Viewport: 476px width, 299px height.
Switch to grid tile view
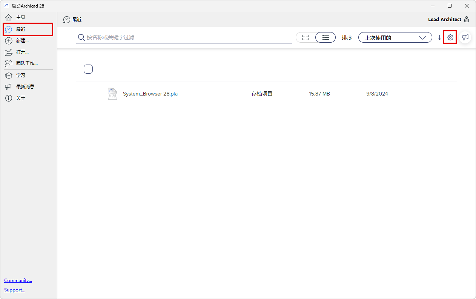(306, 37)
